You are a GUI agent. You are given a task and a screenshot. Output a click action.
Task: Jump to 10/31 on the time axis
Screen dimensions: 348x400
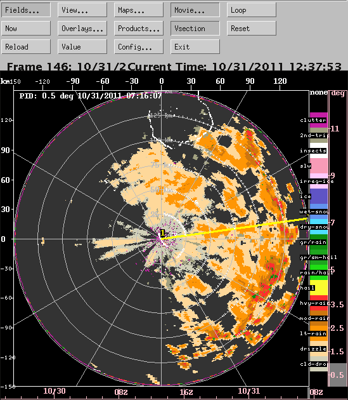[x=249, y=391]
